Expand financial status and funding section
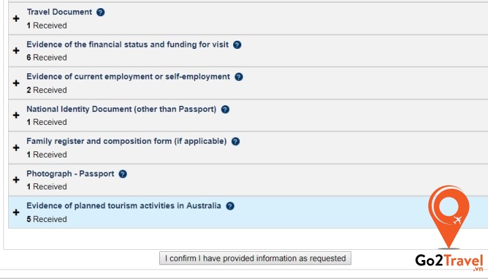The height and width of the screenshot is (279, 488). [16, 51]
